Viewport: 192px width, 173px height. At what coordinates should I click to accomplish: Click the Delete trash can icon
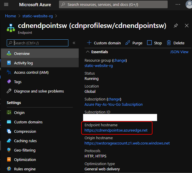[x=169, y=43]
